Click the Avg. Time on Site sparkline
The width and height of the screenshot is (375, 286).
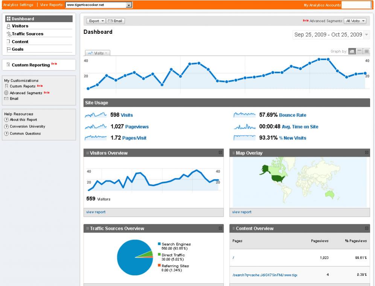point(244,127)
